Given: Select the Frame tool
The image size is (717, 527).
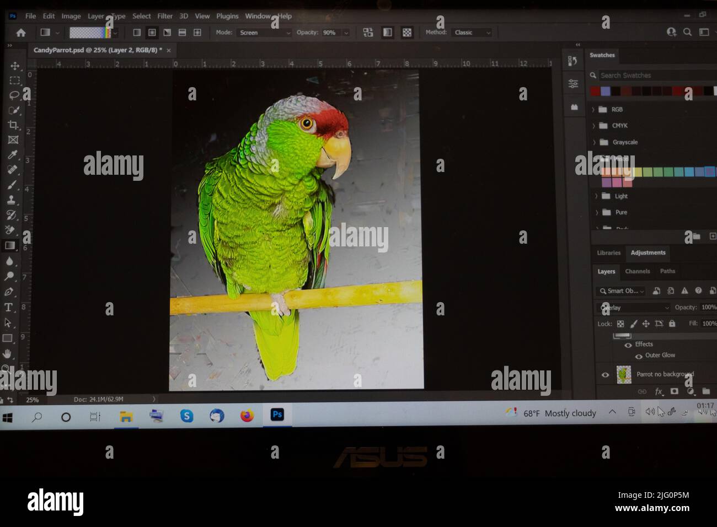Looking at the screenshot, I should 13,140.
